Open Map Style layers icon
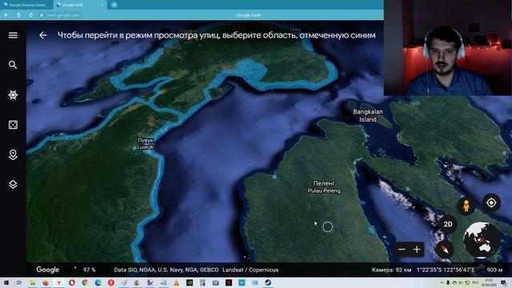This screenshot has width=512, height=288. coord(13,185)
